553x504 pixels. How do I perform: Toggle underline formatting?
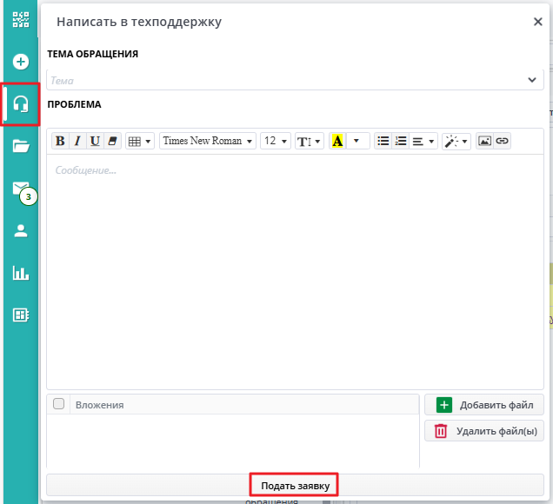[x=95, y=141]
